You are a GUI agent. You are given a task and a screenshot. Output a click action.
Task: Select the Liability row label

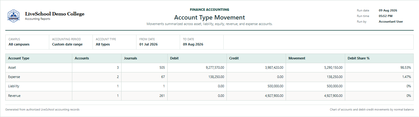(x=14, y=86)
